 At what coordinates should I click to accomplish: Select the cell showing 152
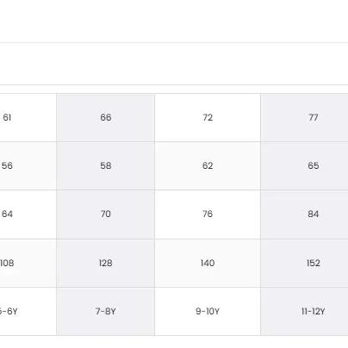(x=304, y=263)
